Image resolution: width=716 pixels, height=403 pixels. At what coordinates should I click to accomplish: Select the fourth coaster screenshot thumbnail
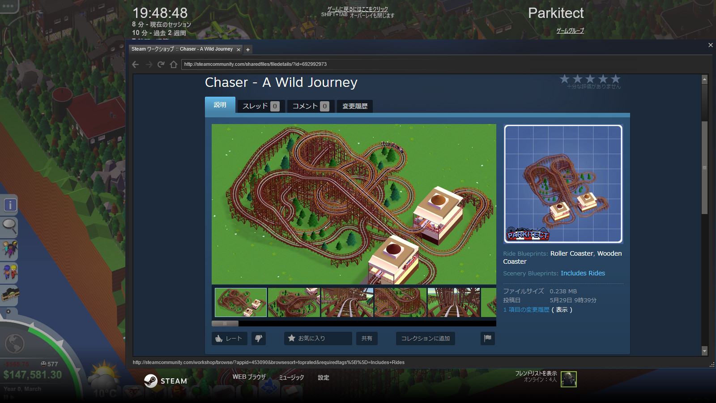pyautogui.click(x=401, y=303)
